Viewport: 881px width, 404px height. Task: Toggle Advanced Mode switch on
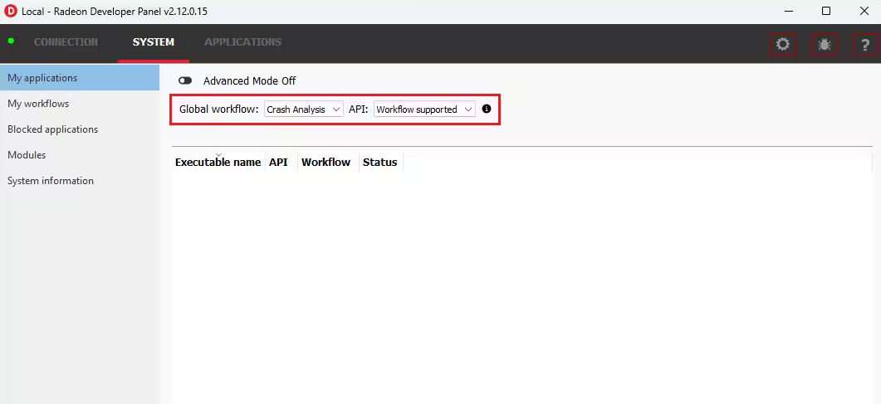pyautogui.click(x=185, y=80)
